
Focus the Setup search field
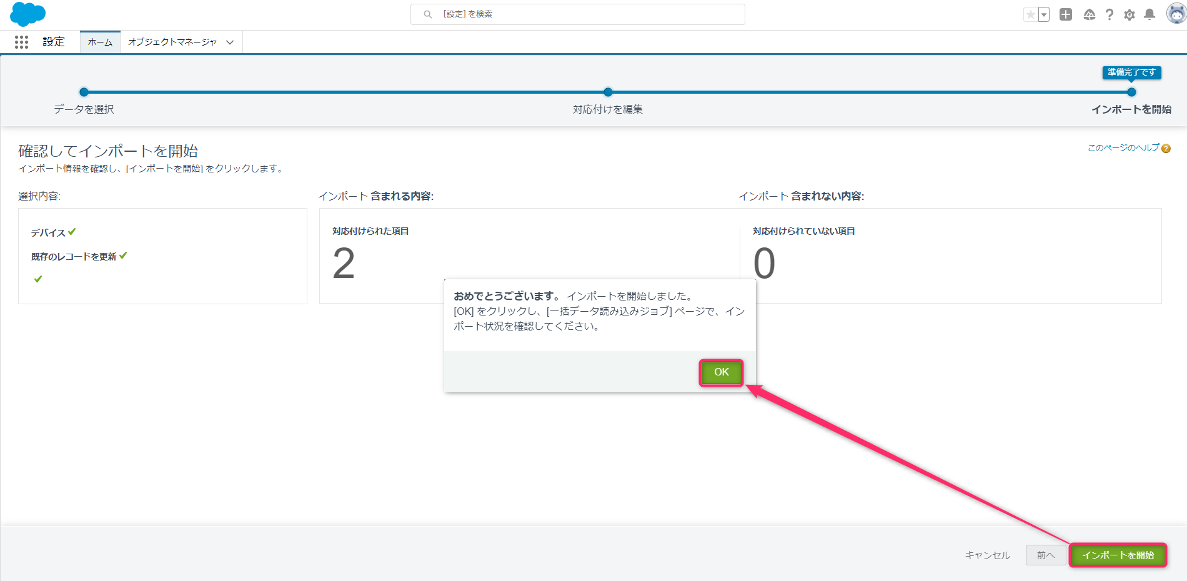pos(577,14)
